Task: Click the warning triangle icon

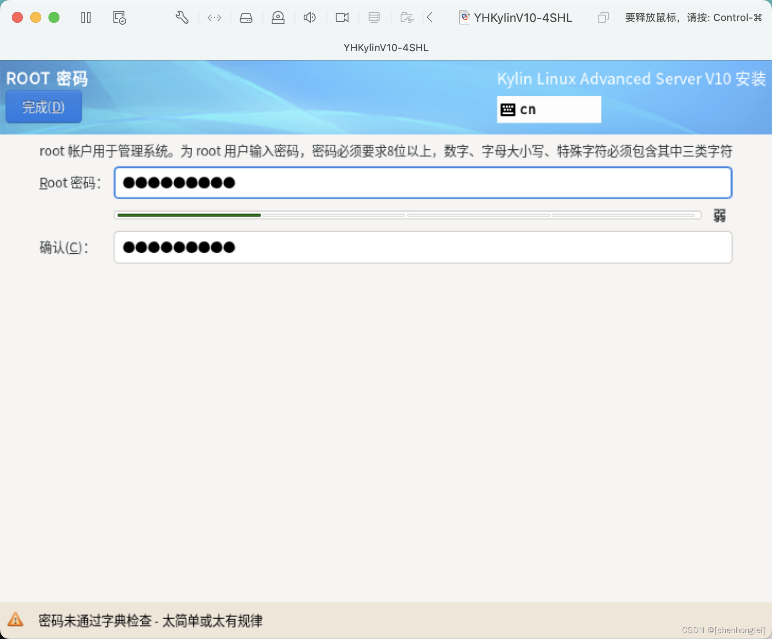Action: tap(15, 619)
